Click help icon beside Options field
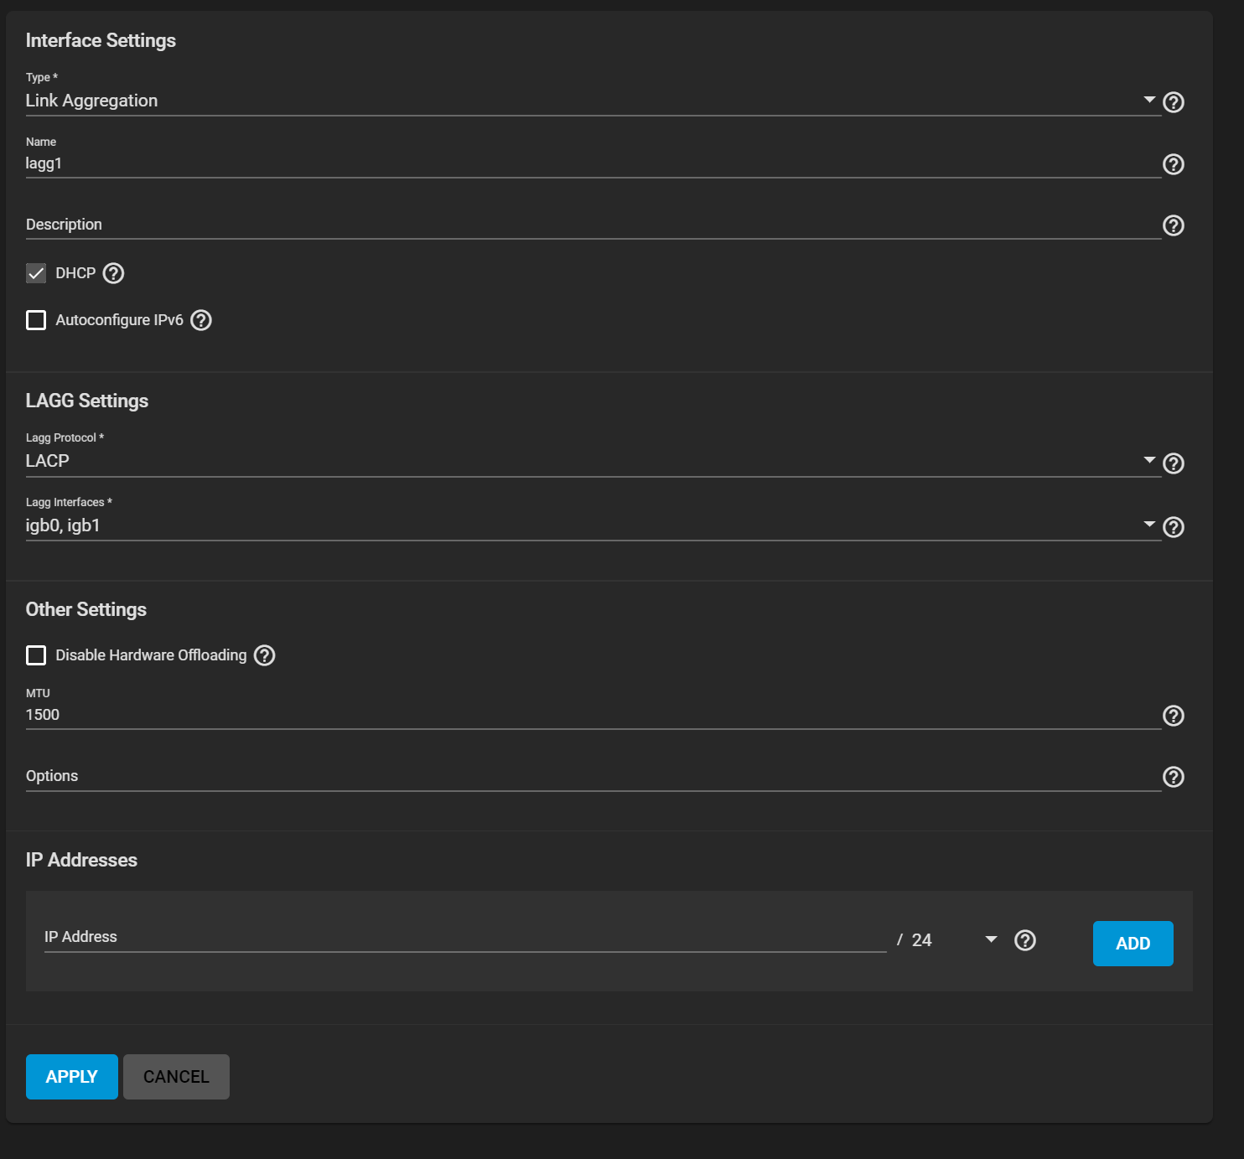1244x1159 pixels. [x=1174, y=777]
